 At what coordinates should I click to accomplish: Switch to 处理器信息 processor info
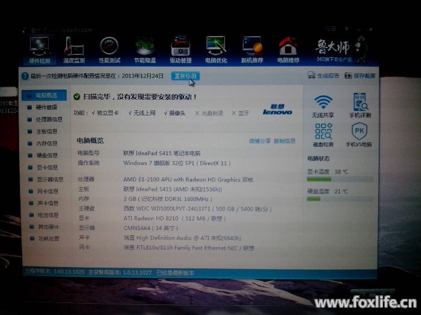[49, 119]
